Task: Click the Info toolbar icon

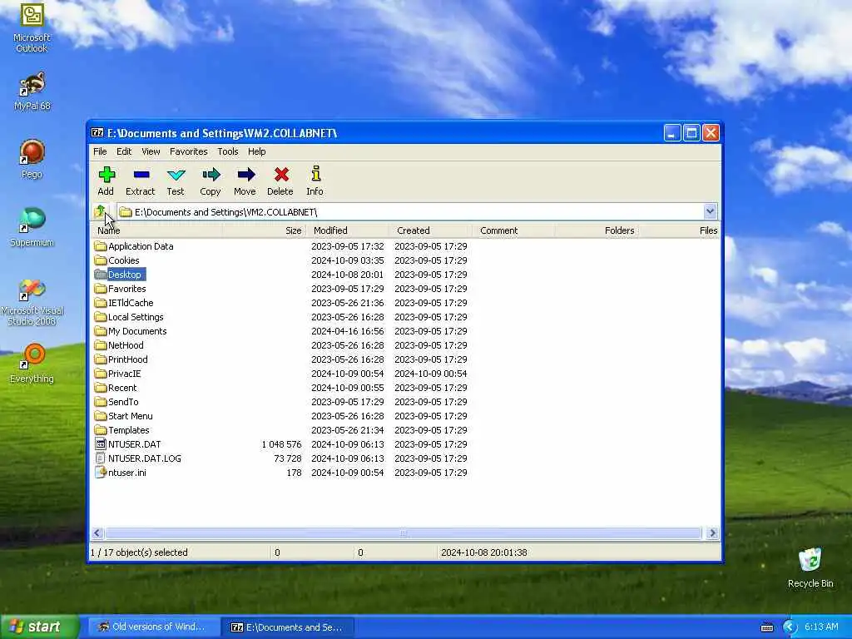Action: [x=315, y=174]
